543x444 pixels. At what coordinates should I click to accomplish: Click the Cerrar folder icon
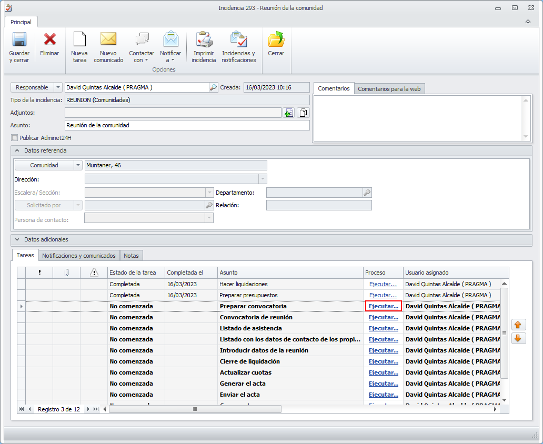pyautogui.click(x=276, y=40)
